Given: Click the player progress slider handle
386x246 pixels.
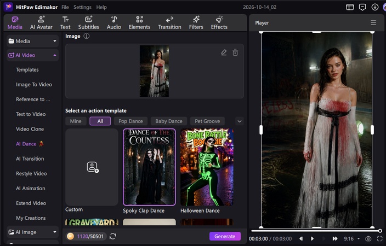Looking at the screenshot, I should point(380,231).
